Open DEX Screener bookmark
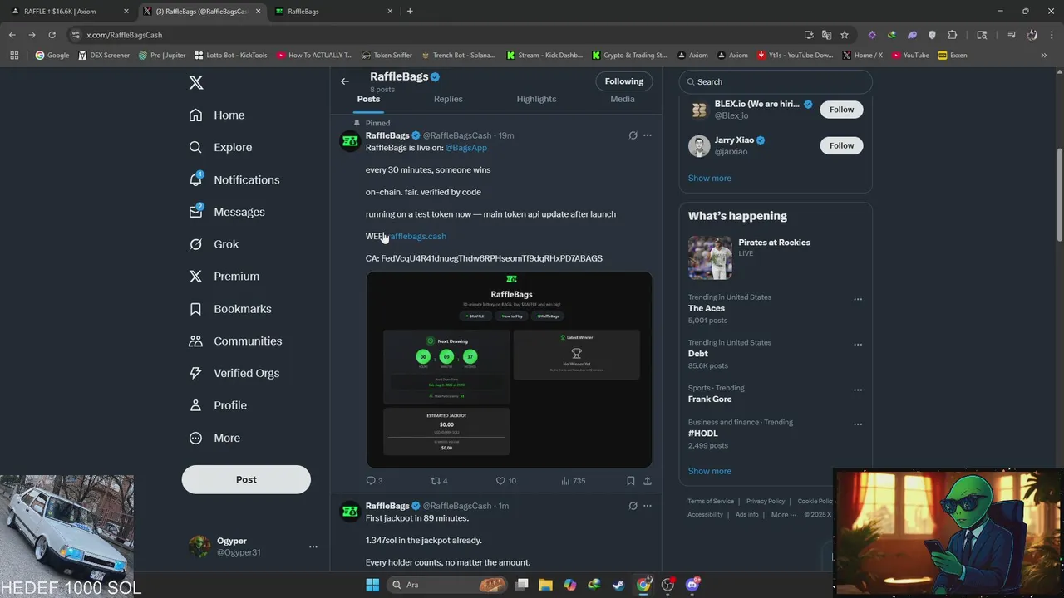The width and height of the screenshot is (1064, 598). pyautogui.click(x=105, y=56)
